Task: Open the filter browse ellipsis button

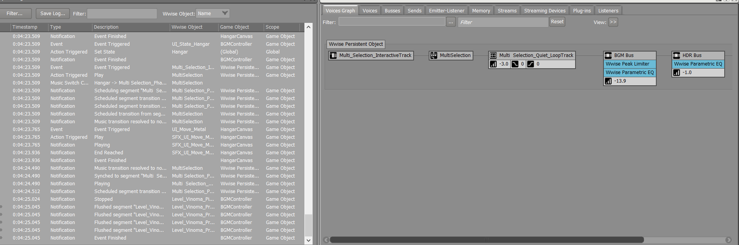Action: (451, 22)
